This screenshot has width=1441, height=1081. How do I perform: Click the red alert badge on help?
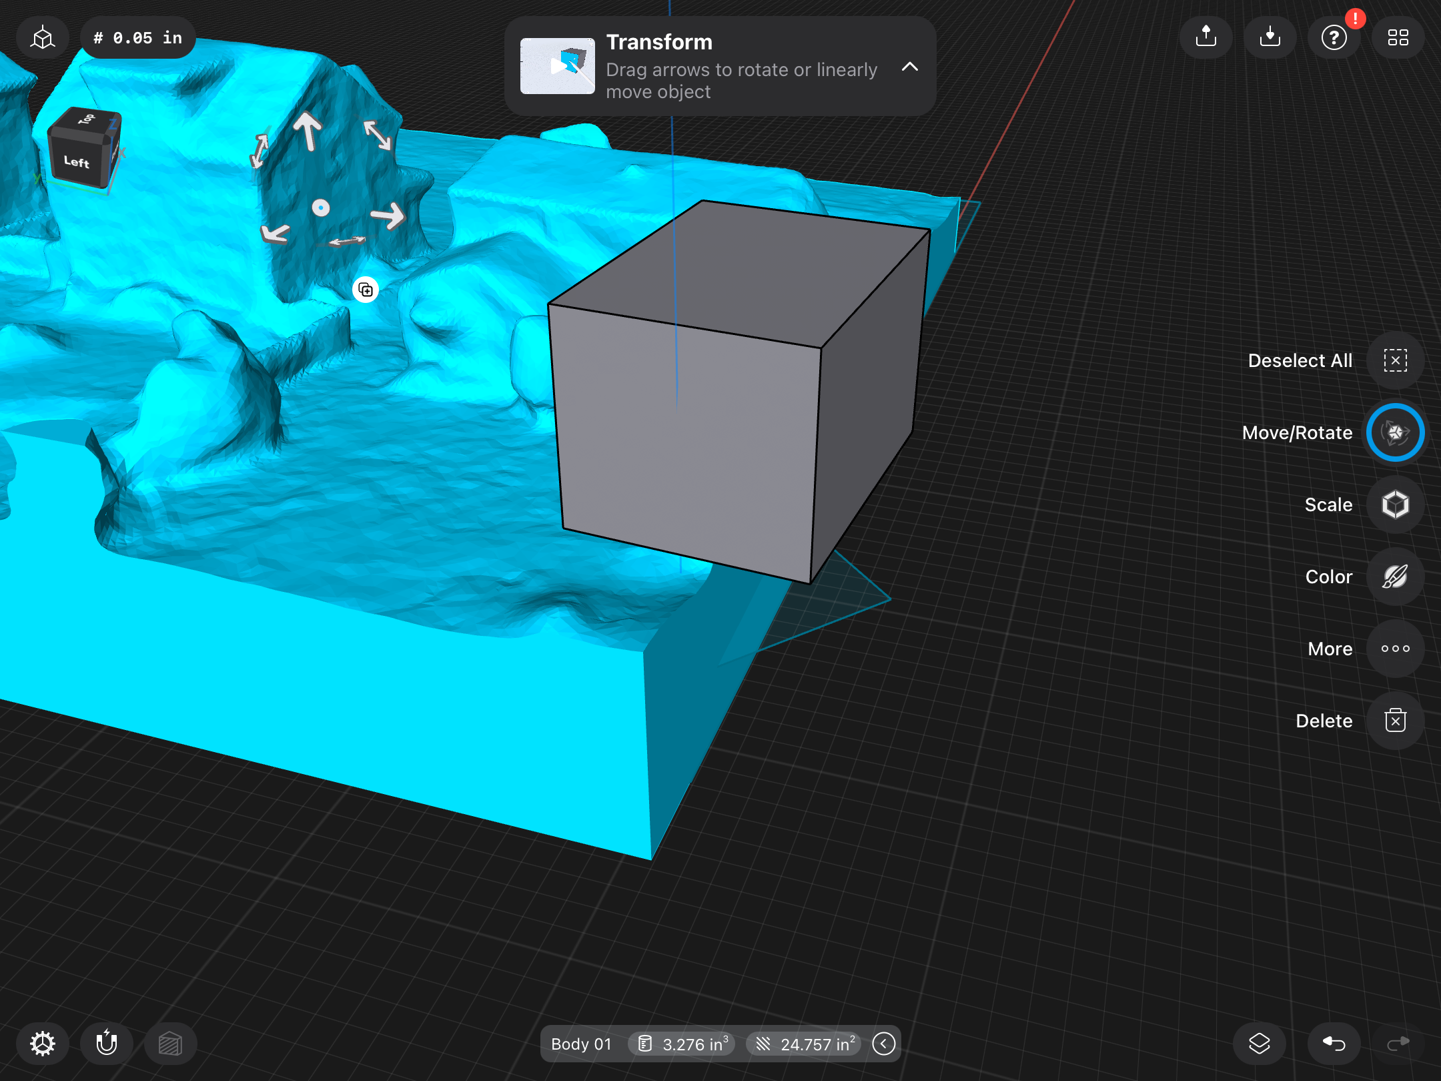[x=1355, y=18]
